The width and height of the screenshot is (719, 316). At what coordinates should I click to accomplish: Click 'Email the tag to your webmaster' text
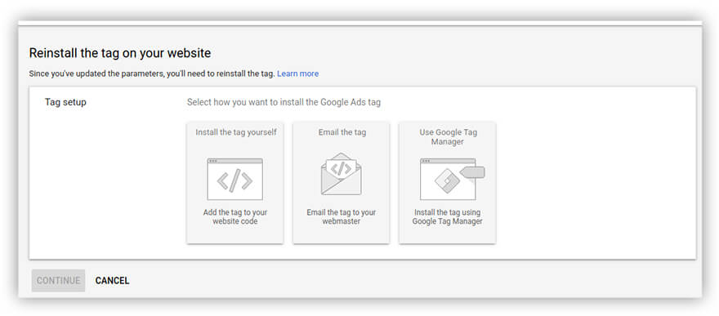click(x=342, y=216)
